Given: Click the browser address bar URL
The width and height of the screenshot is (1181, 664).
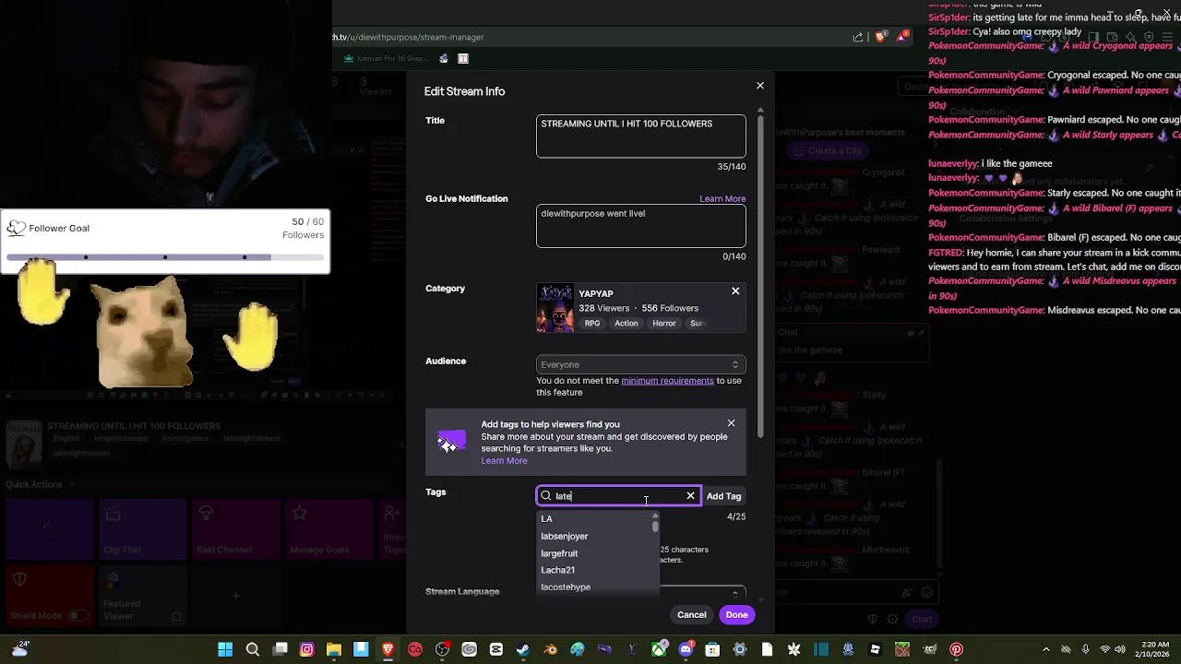Looking at the screenshot, I should pyautogui.click(x=408, y=37).
